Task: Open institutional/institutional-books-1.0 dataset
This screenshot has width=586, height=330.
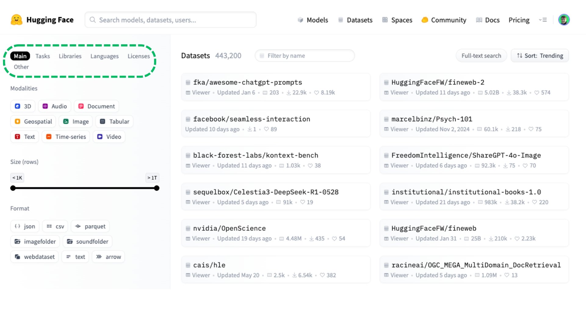Action: click(x=474, y=196)
